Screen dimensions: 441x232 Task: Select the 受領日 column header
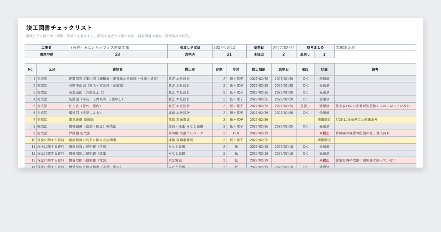click(284, 69)
